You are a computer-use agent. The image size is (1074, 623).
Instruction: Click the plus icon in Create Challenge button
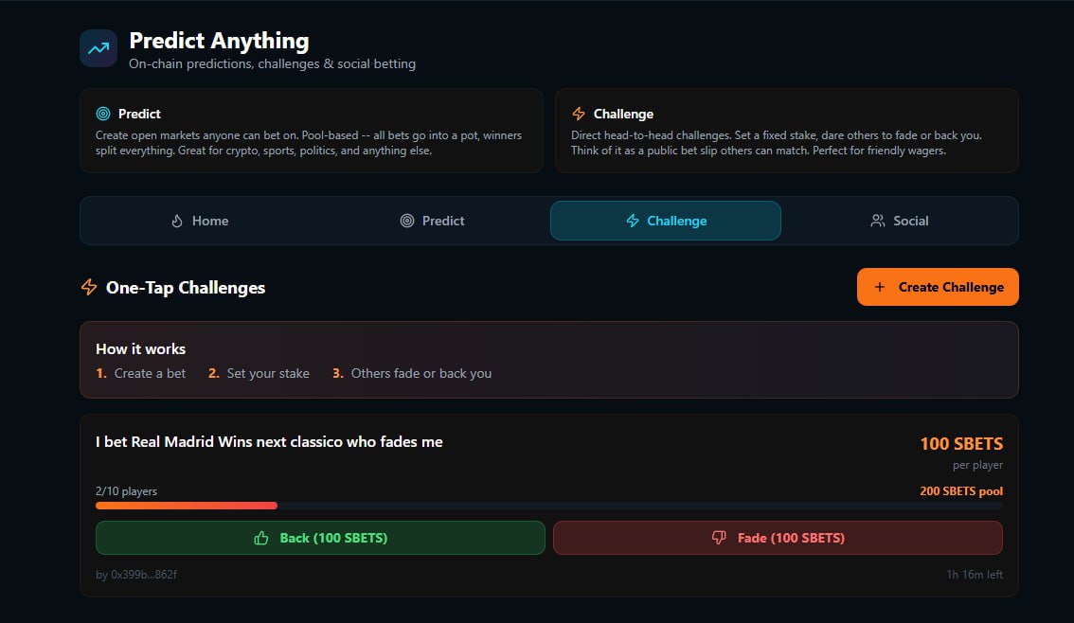click(880, 287)
